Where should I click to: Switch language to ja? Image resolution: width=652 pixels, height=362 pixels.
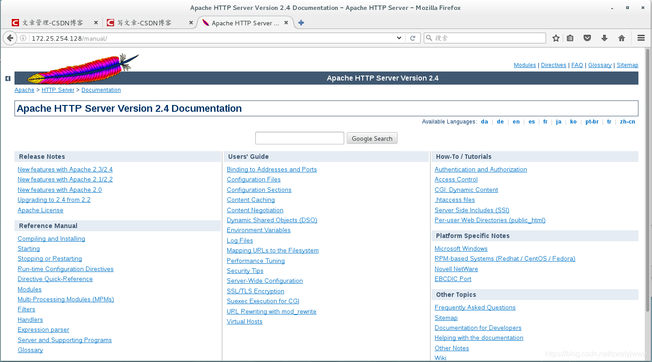point(559,122)
